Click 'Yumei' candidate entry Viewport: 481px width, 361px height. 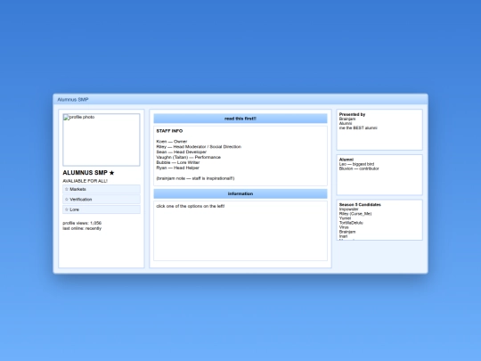pyautogui.click(x=345, y=218)
